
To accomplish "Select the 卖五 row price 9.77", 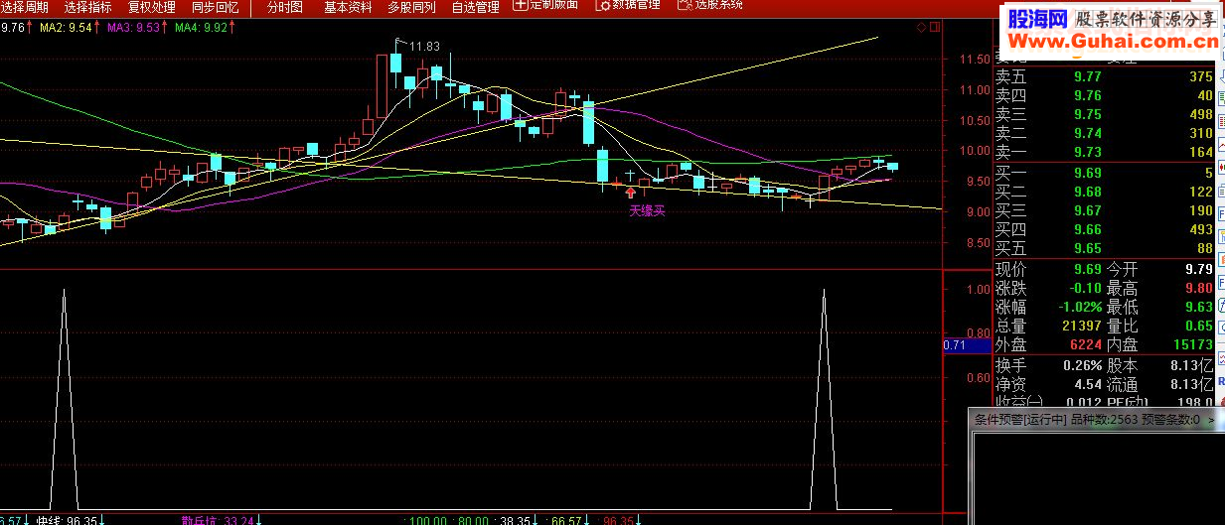I will 1087,76.
